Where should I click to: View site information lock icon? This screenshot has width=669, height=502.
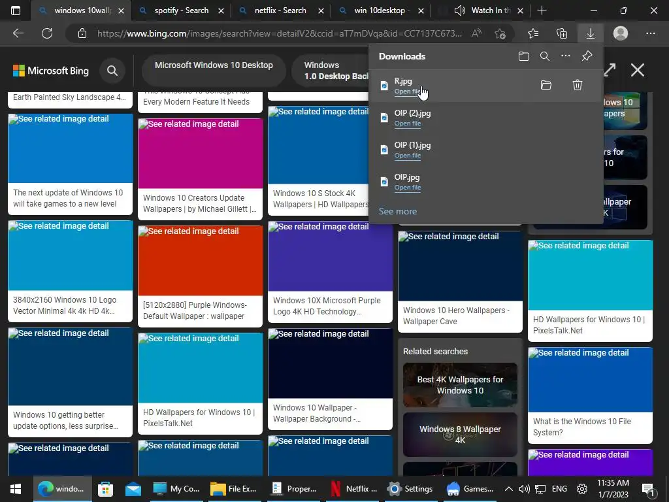tap(82, 33)
